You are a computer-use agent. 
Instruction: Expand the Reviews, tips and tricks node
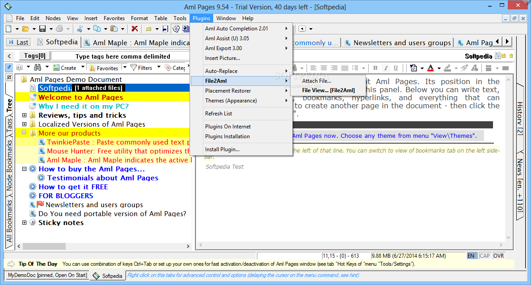(x=25, y=115)
